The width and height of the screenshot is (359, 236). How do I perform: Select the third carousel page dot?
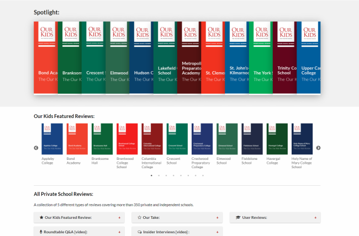tap(166, 176)
